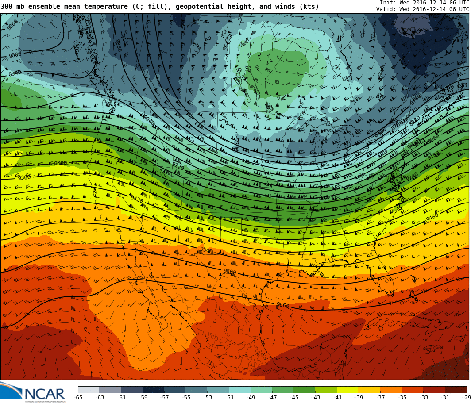
Task: Click the 9600 contour label
Action: 230,272
